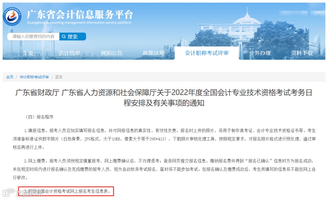Open the 资料下载 navigation tab

(302, 53)
